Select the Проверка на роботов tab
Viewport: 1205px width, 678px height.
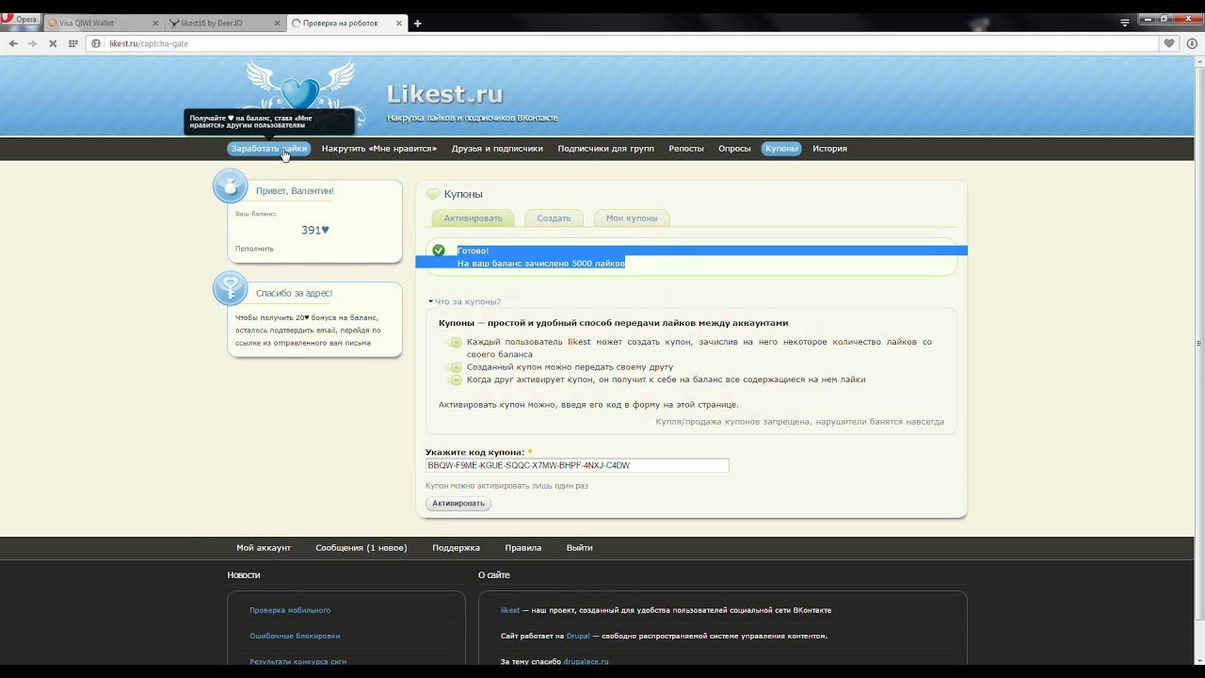[x=341, y=23]
